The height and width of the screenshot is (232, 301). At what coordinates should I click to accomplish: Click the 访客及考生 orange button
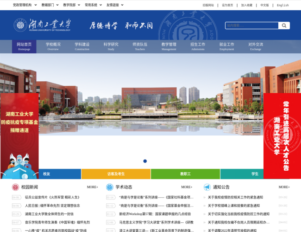(x=116, y=174)
